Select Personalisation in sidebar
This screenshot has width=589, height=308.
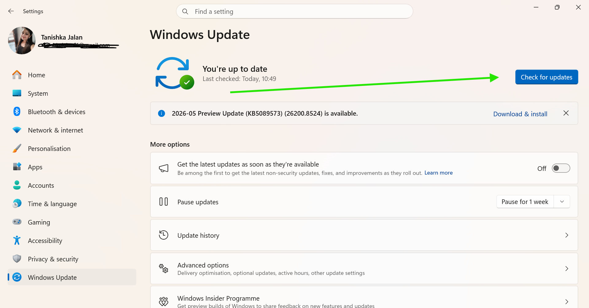49,149
